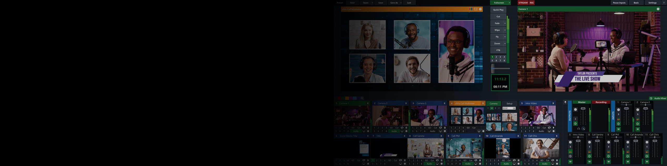
Task: Click Call Chis monitor output icon
Action: [x=553, y=164]
